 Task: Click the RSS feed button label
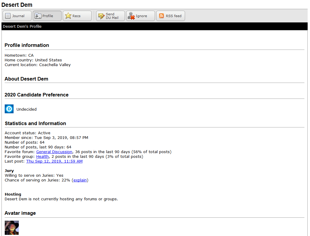[x=174, y=16]
